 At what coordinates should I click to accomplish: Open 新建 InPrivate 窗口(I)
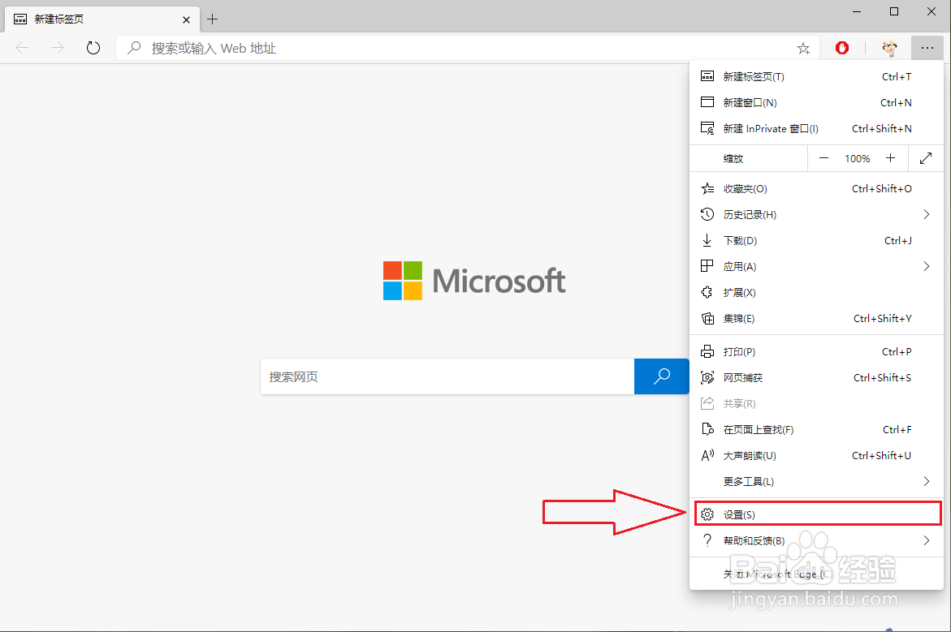(x=816, y=128)
